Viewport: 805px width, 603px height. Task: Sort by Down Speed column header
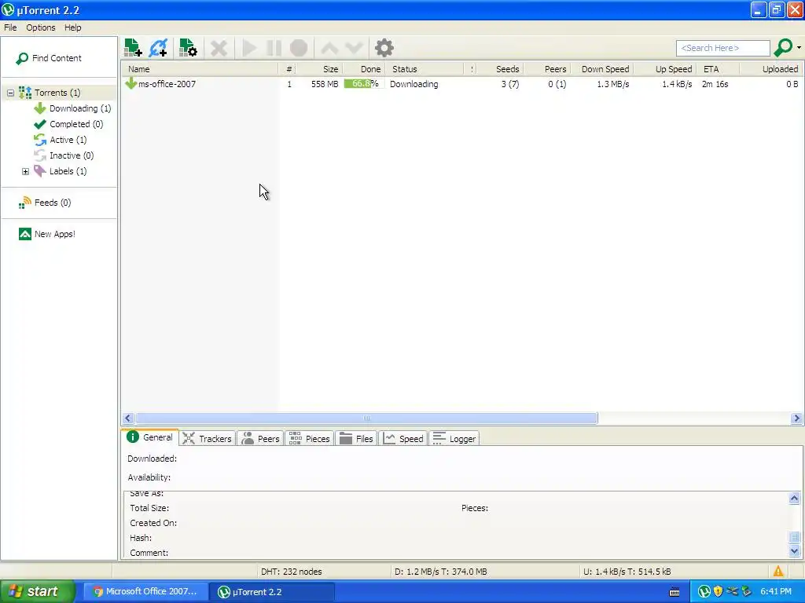pos(601,69)
